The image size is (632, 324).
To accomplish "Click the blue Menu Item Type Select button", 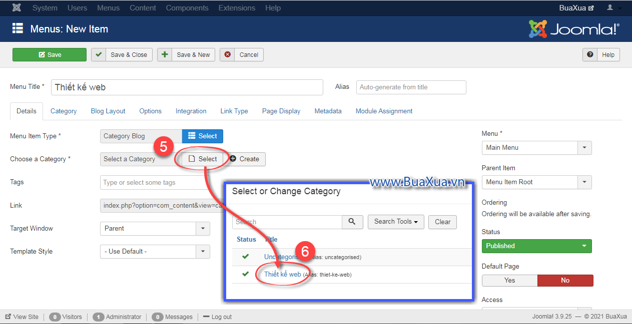I will 203,136.
